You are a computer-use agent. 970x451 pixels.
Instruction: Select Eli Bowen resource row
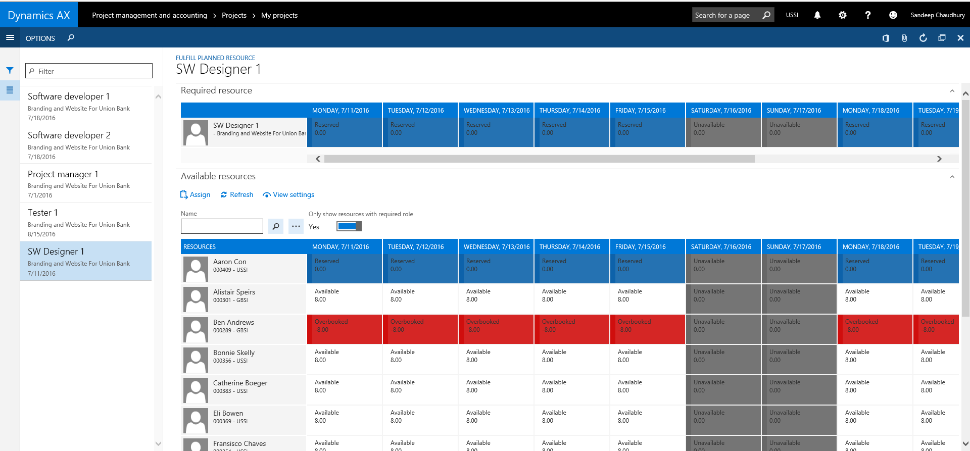[x=244, y=420]
